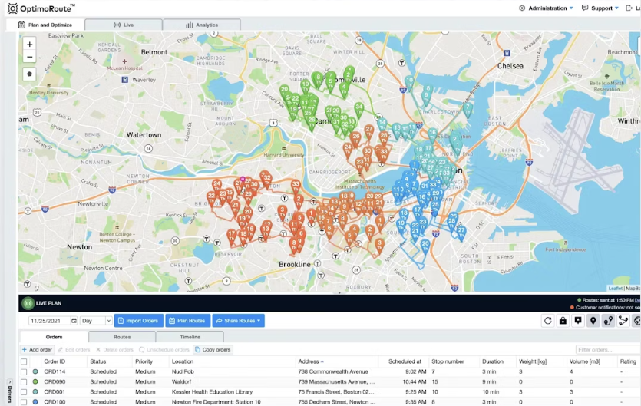Click the Filter orders search field

tap(607, 350)
